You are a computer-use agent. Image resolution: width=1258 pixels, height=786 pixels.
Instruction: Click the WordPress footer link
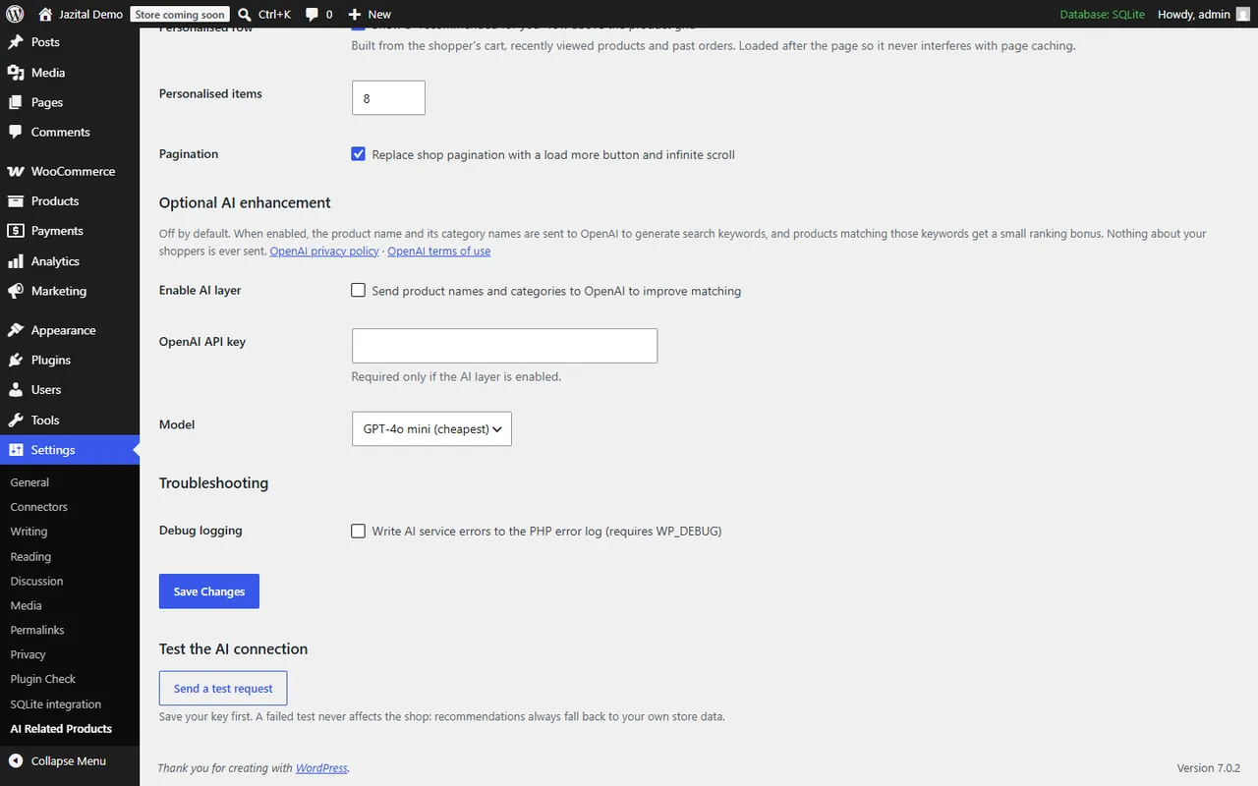tap(321, 768)
